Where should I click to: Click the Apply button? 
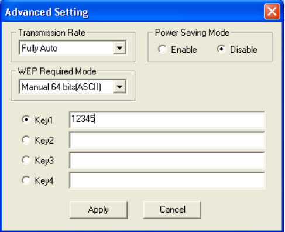point(98,210)
